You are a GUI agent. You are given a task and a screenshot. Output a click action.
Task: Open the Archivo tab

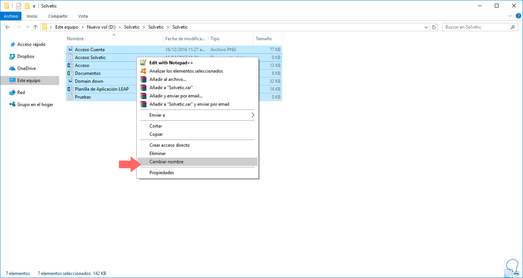coord(11,16)
